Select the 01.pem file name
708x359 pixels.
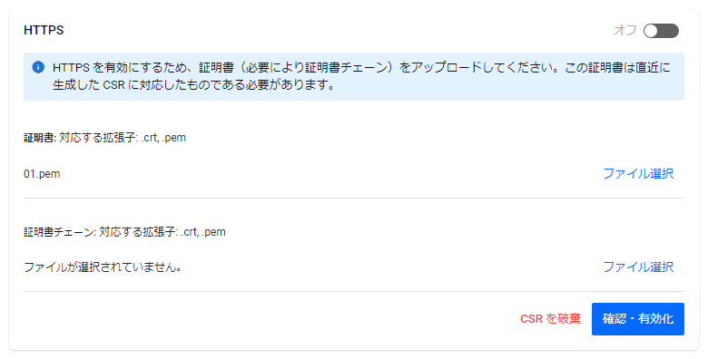pyautogui.click(x=42, y=174)
